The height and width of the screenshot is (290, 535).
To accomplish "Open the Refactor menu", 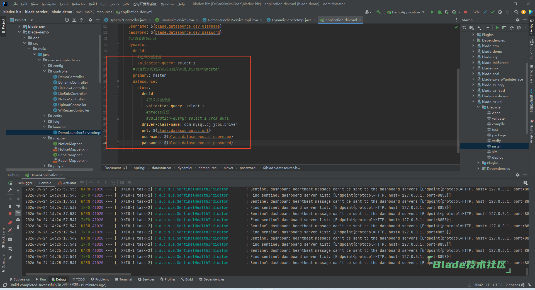I will (x=79, y=4).
